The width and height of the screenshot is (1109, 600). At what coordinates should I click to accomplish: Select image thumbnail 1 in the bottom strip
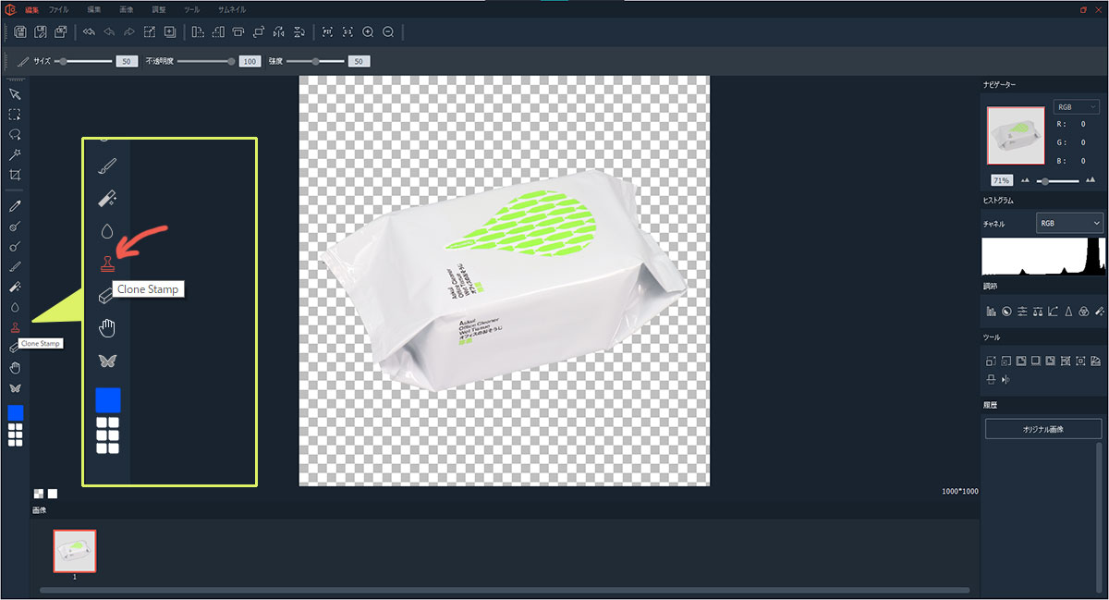(x=74, y=551)
